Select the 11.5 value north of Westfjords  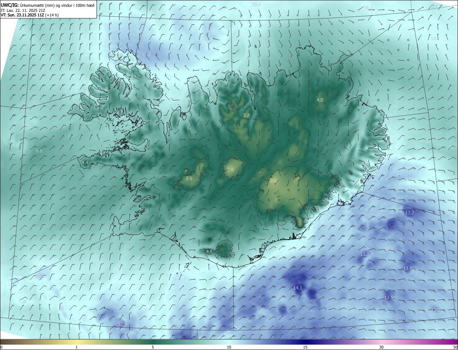click(147, 54)
